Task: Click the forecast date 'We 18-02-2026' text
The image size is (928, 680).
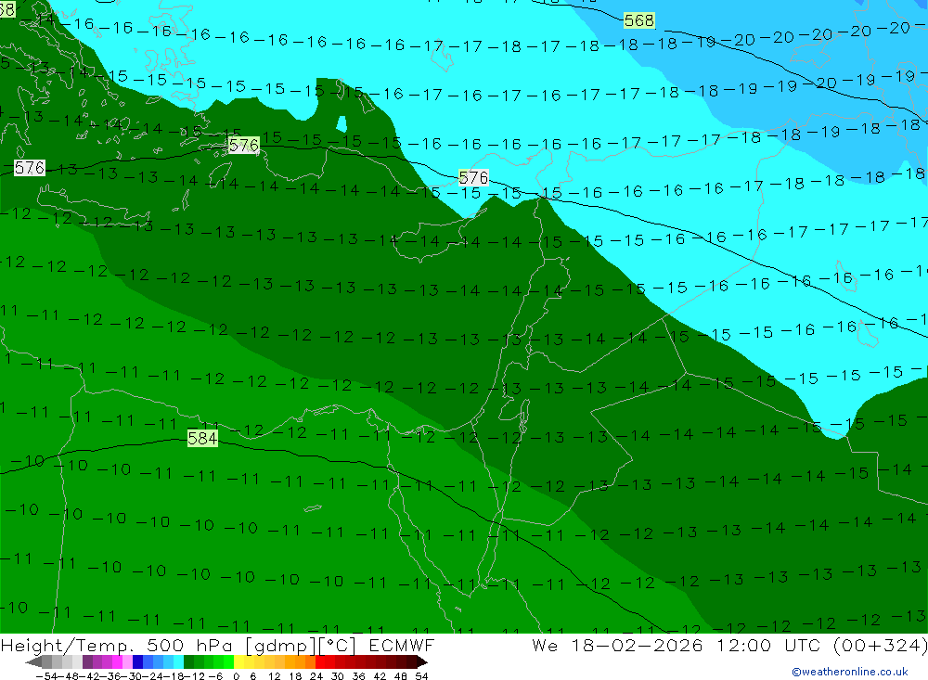Action: 617,645
